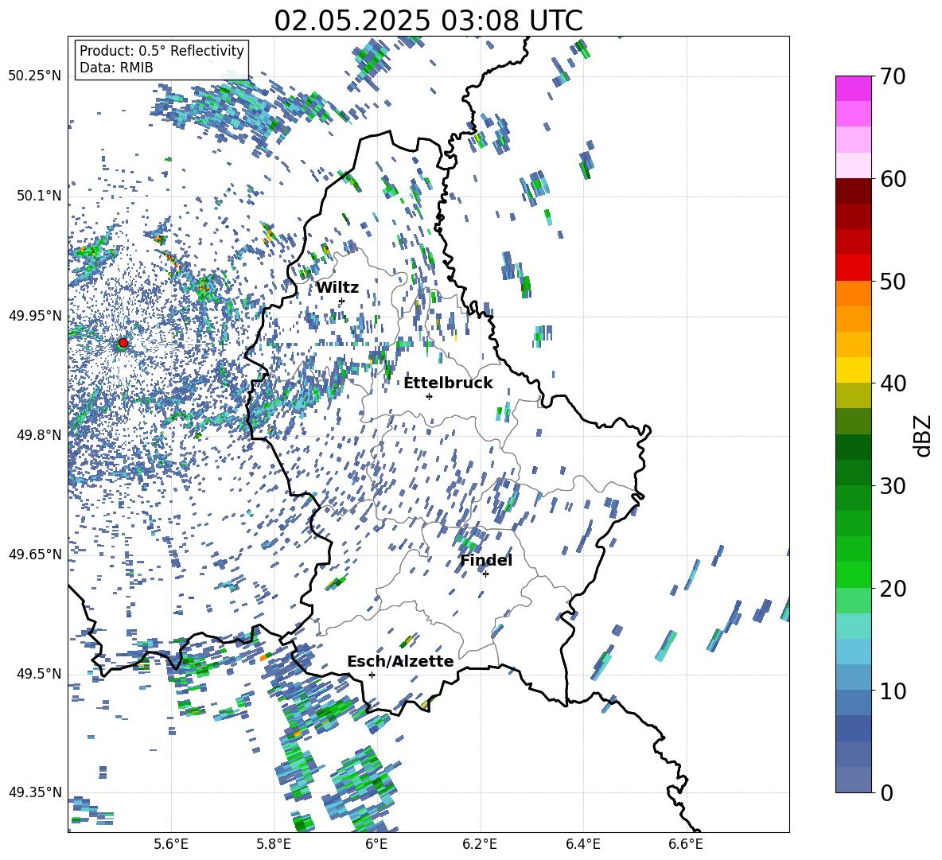Image resolution: width=942 pixels, height=860 pixels.
Task: Click the 6.6°E longitude label
Action: 686,844
